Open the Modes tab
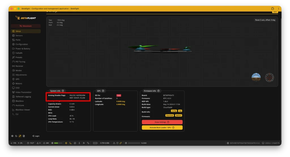 click(x=26, y=71)
